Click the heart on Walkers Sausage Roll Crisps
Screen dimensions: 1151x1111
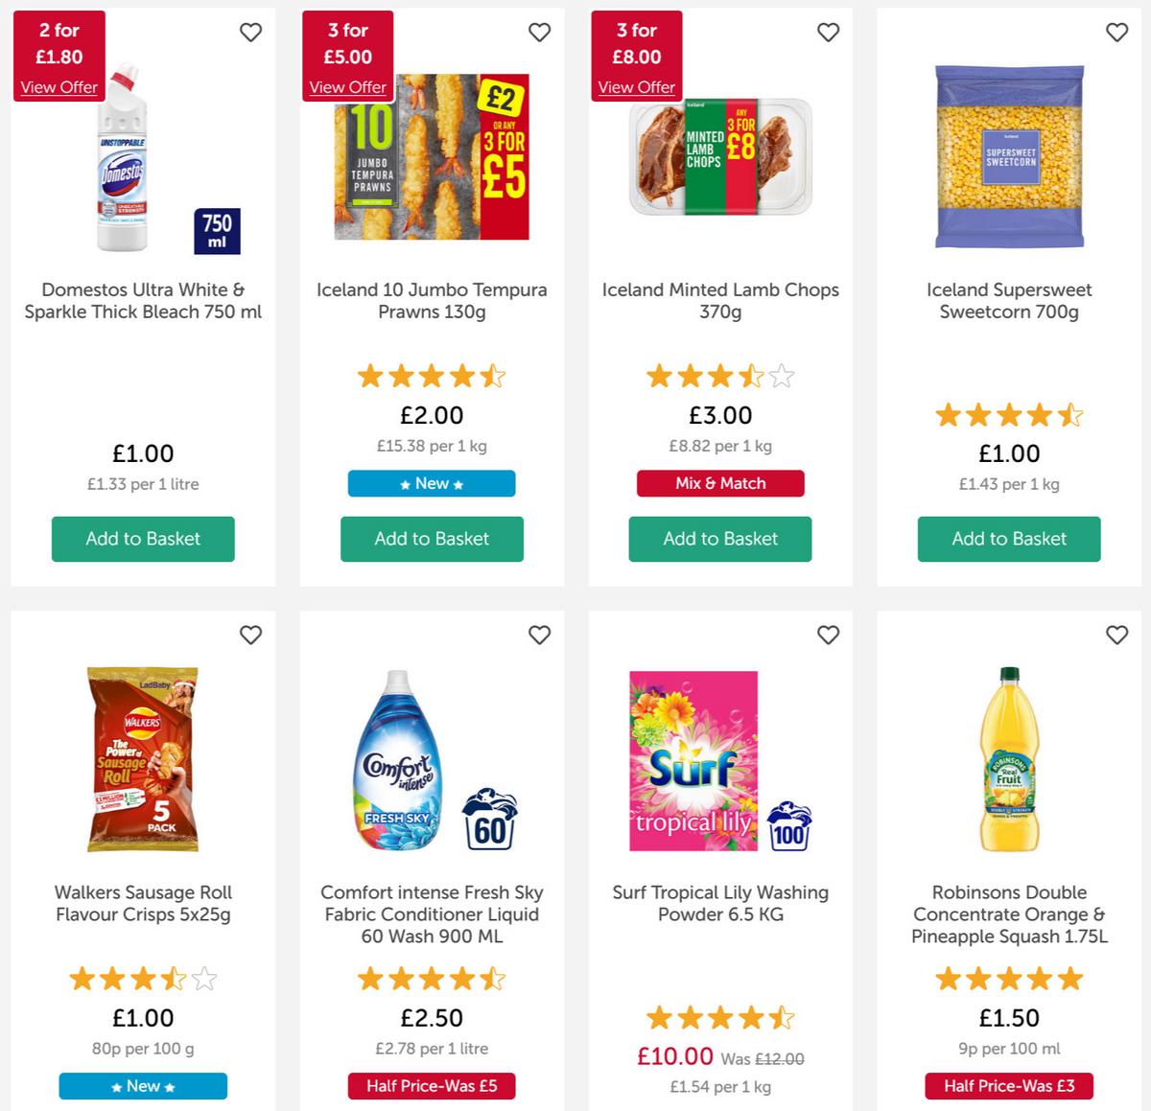click(251, 635)
